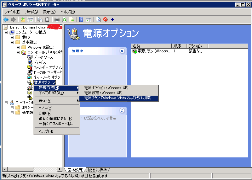
Task: Select 印刷(R) in context menu
Action: tap(57, 113)
